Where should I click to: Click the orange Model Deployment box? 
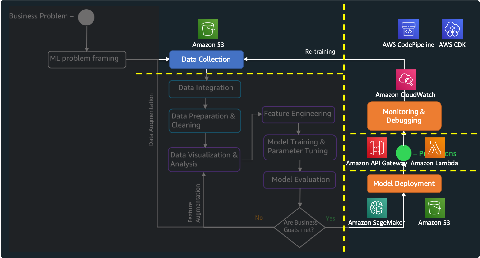(404, 184)
